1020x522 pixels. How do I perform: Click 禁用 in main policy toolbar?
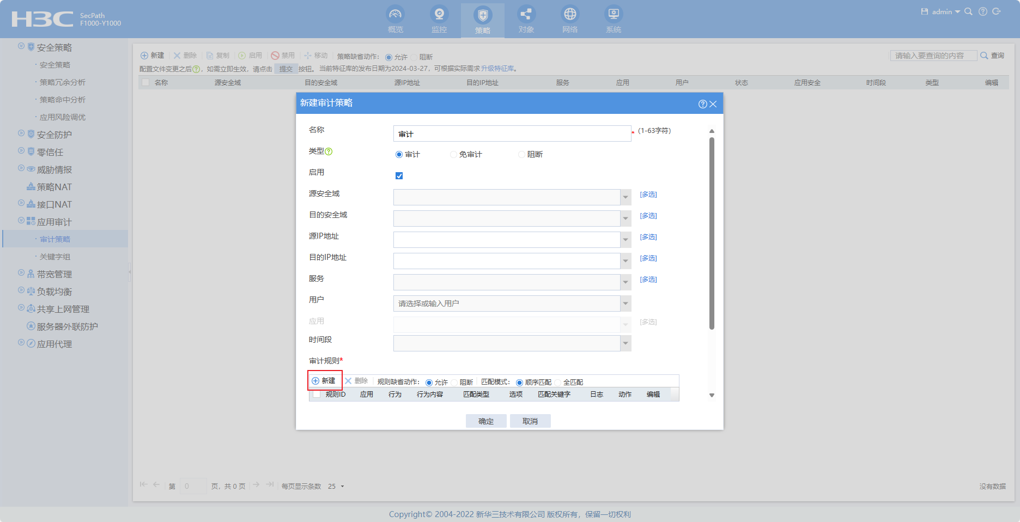pyautogui.click(x=283, y=56)
